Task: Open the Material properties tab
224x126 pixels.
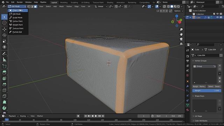Action: (188, 110)
